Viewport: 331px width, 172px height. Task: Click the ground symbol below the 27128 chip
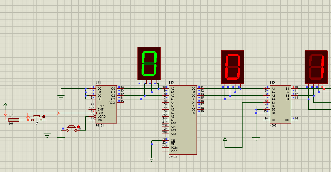[x=152, y=159]
